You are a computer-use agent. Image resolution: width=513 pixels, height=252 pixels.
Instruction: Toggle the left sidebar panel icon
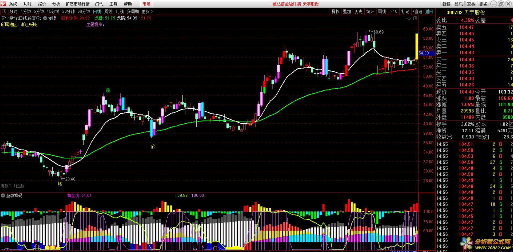(x=4, y=11)
